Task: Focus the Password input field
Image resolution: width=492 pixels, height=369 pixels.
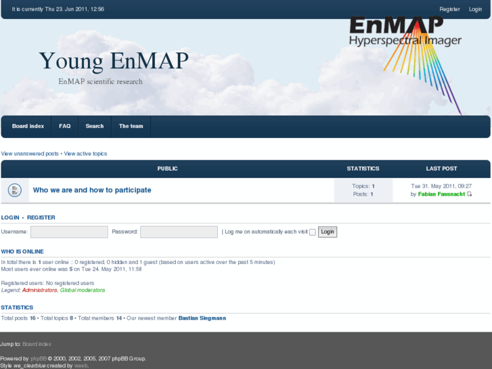Action: tap(179, 232)
